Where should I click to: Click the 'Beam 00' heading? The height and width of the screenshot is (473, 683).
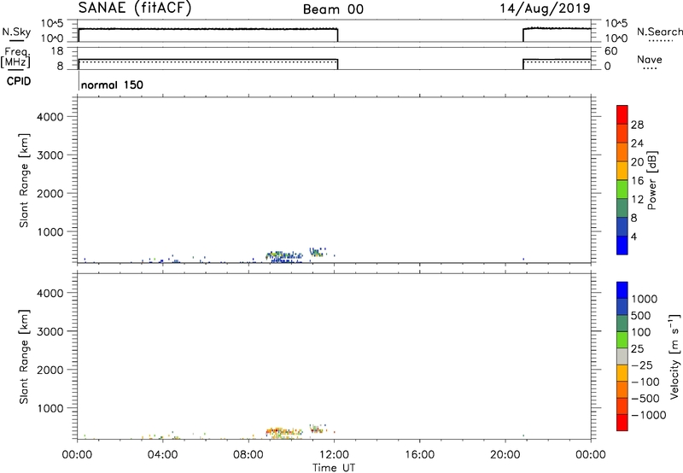pyautogui.click(x=333, y=9)
